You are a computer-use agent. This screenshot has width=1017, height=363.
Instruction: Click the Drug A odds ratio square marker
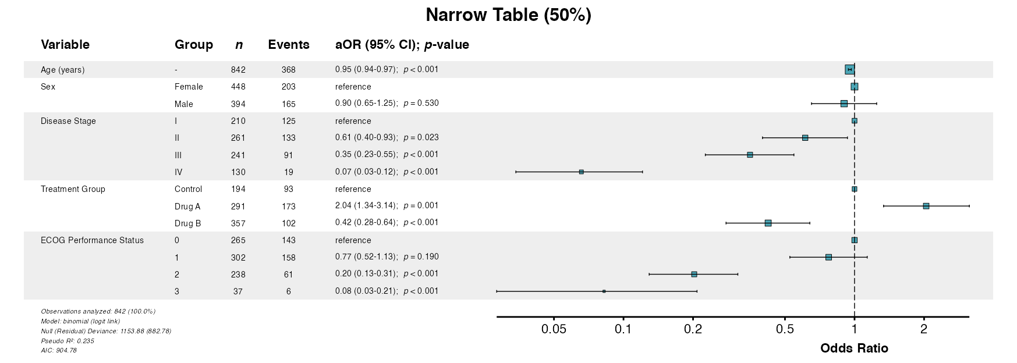(x=926, y=206)
